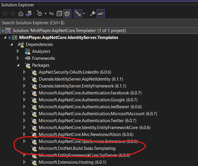Viewport: 198px width, 166px height.
Task: Expand Microsoft.AspNetCore.Authentication.Facebook package
Action: click(x=24, y=93)
